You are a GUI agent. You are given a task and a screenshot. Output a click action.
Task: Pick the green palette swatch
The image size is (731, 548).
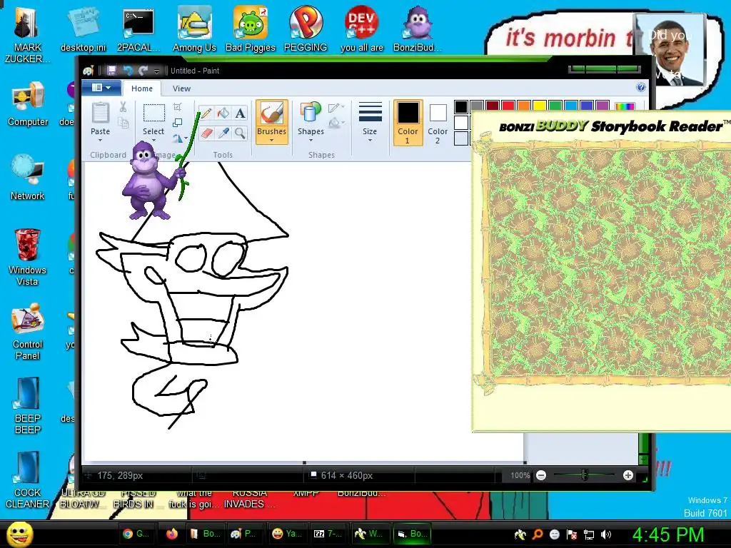(x=555, y=106)
